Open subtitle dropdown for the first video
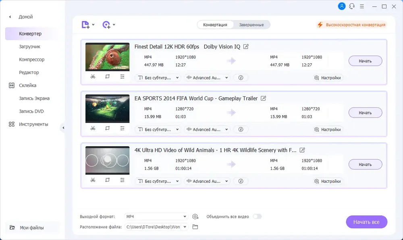The width and height of the screenshot is (403, 240). click(x=158, y=78)
